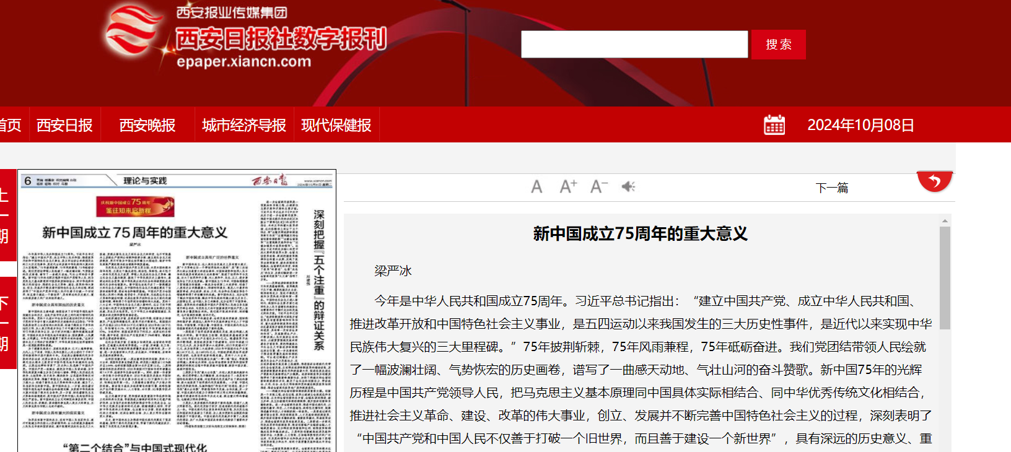1011x452 pixels.
Task: Click the 2024年10月08日 date text
Action: click(x=860, y=125)
